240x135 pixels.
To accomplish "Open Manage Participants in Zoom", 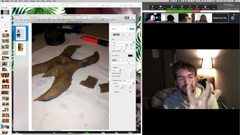I will click(x=172, y=7).
